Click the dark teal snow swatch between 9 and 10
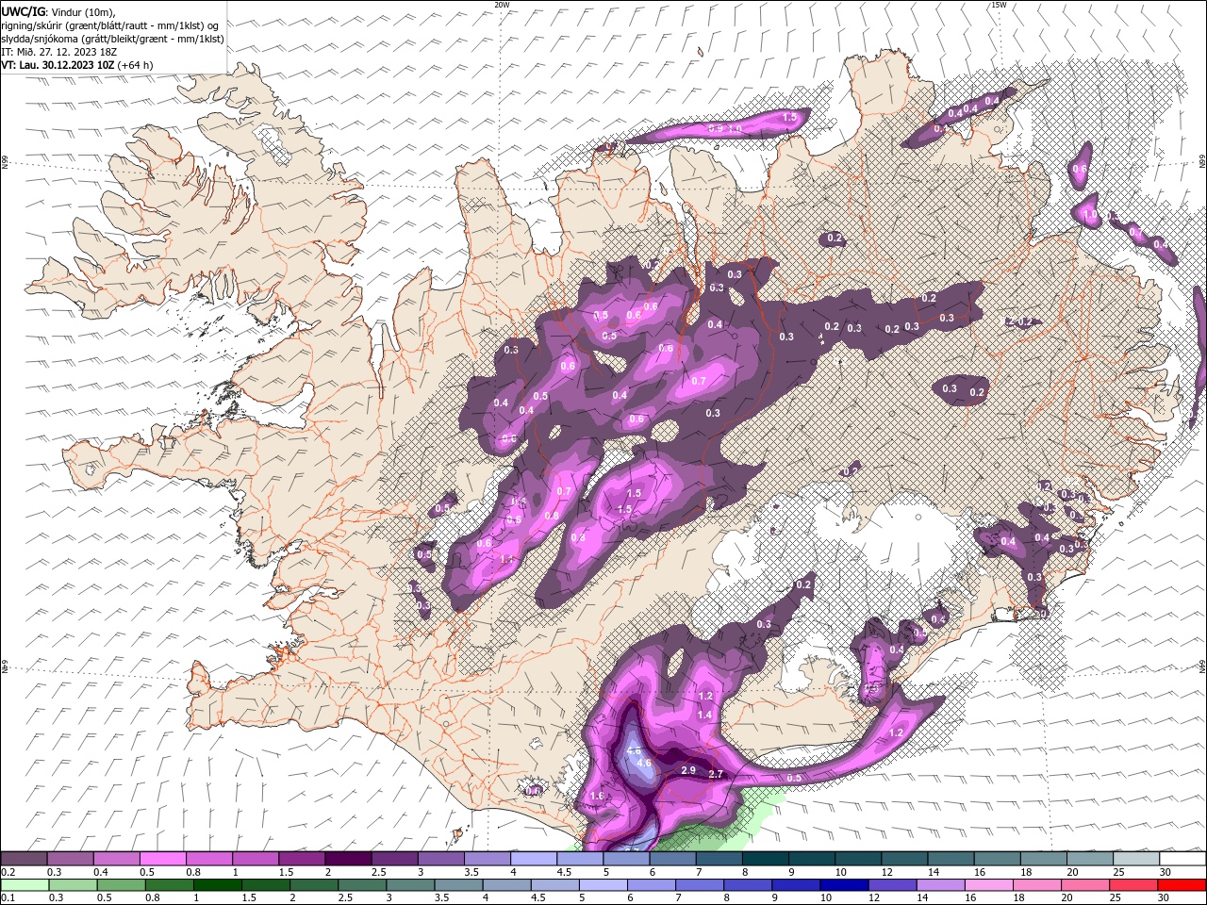Screen dimensions: 1207x905 812,858
